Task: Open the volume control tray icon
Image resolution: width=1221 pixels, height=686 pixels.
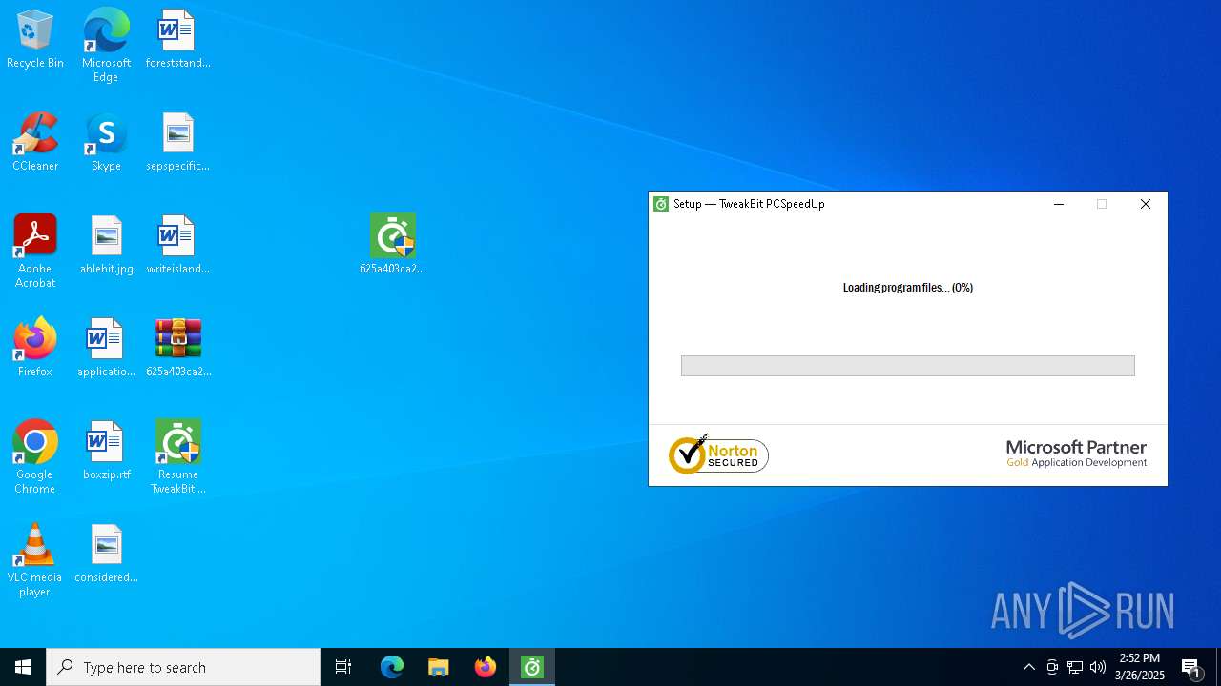Action: tap(1098, 667)
